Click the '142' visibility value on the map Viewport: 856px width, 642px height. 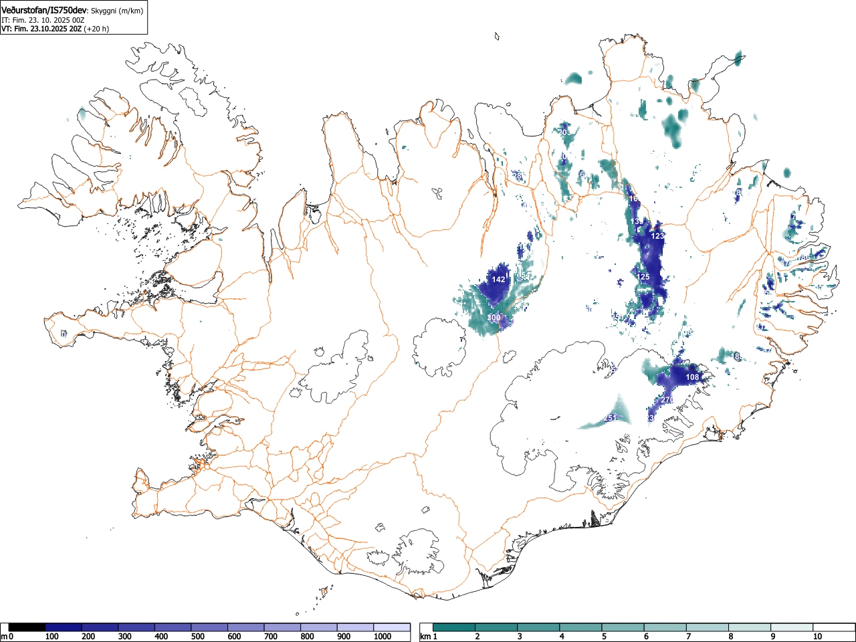498,280
